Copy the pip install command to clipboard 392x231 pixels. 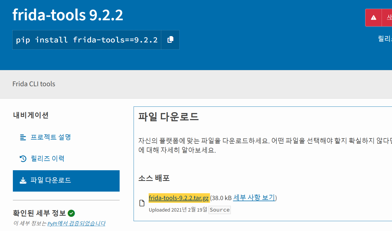[x=170, y=40]
